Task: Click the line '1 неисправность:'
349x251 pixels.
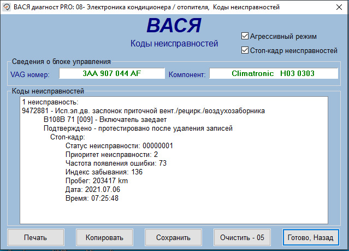Action: 50,102
